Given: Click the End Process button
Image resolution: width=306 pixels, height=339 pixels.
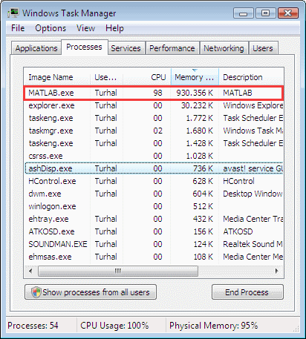Looking at the screenshot, I should tap(247, 292).
